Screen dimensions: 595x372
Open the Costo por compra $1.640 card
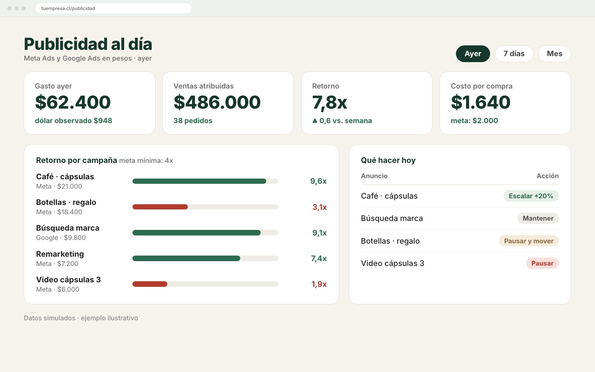coord(505,103)
